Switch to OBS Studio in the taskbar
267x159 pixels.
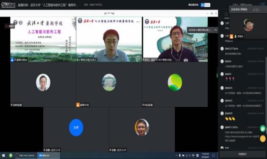pos(26,156)
